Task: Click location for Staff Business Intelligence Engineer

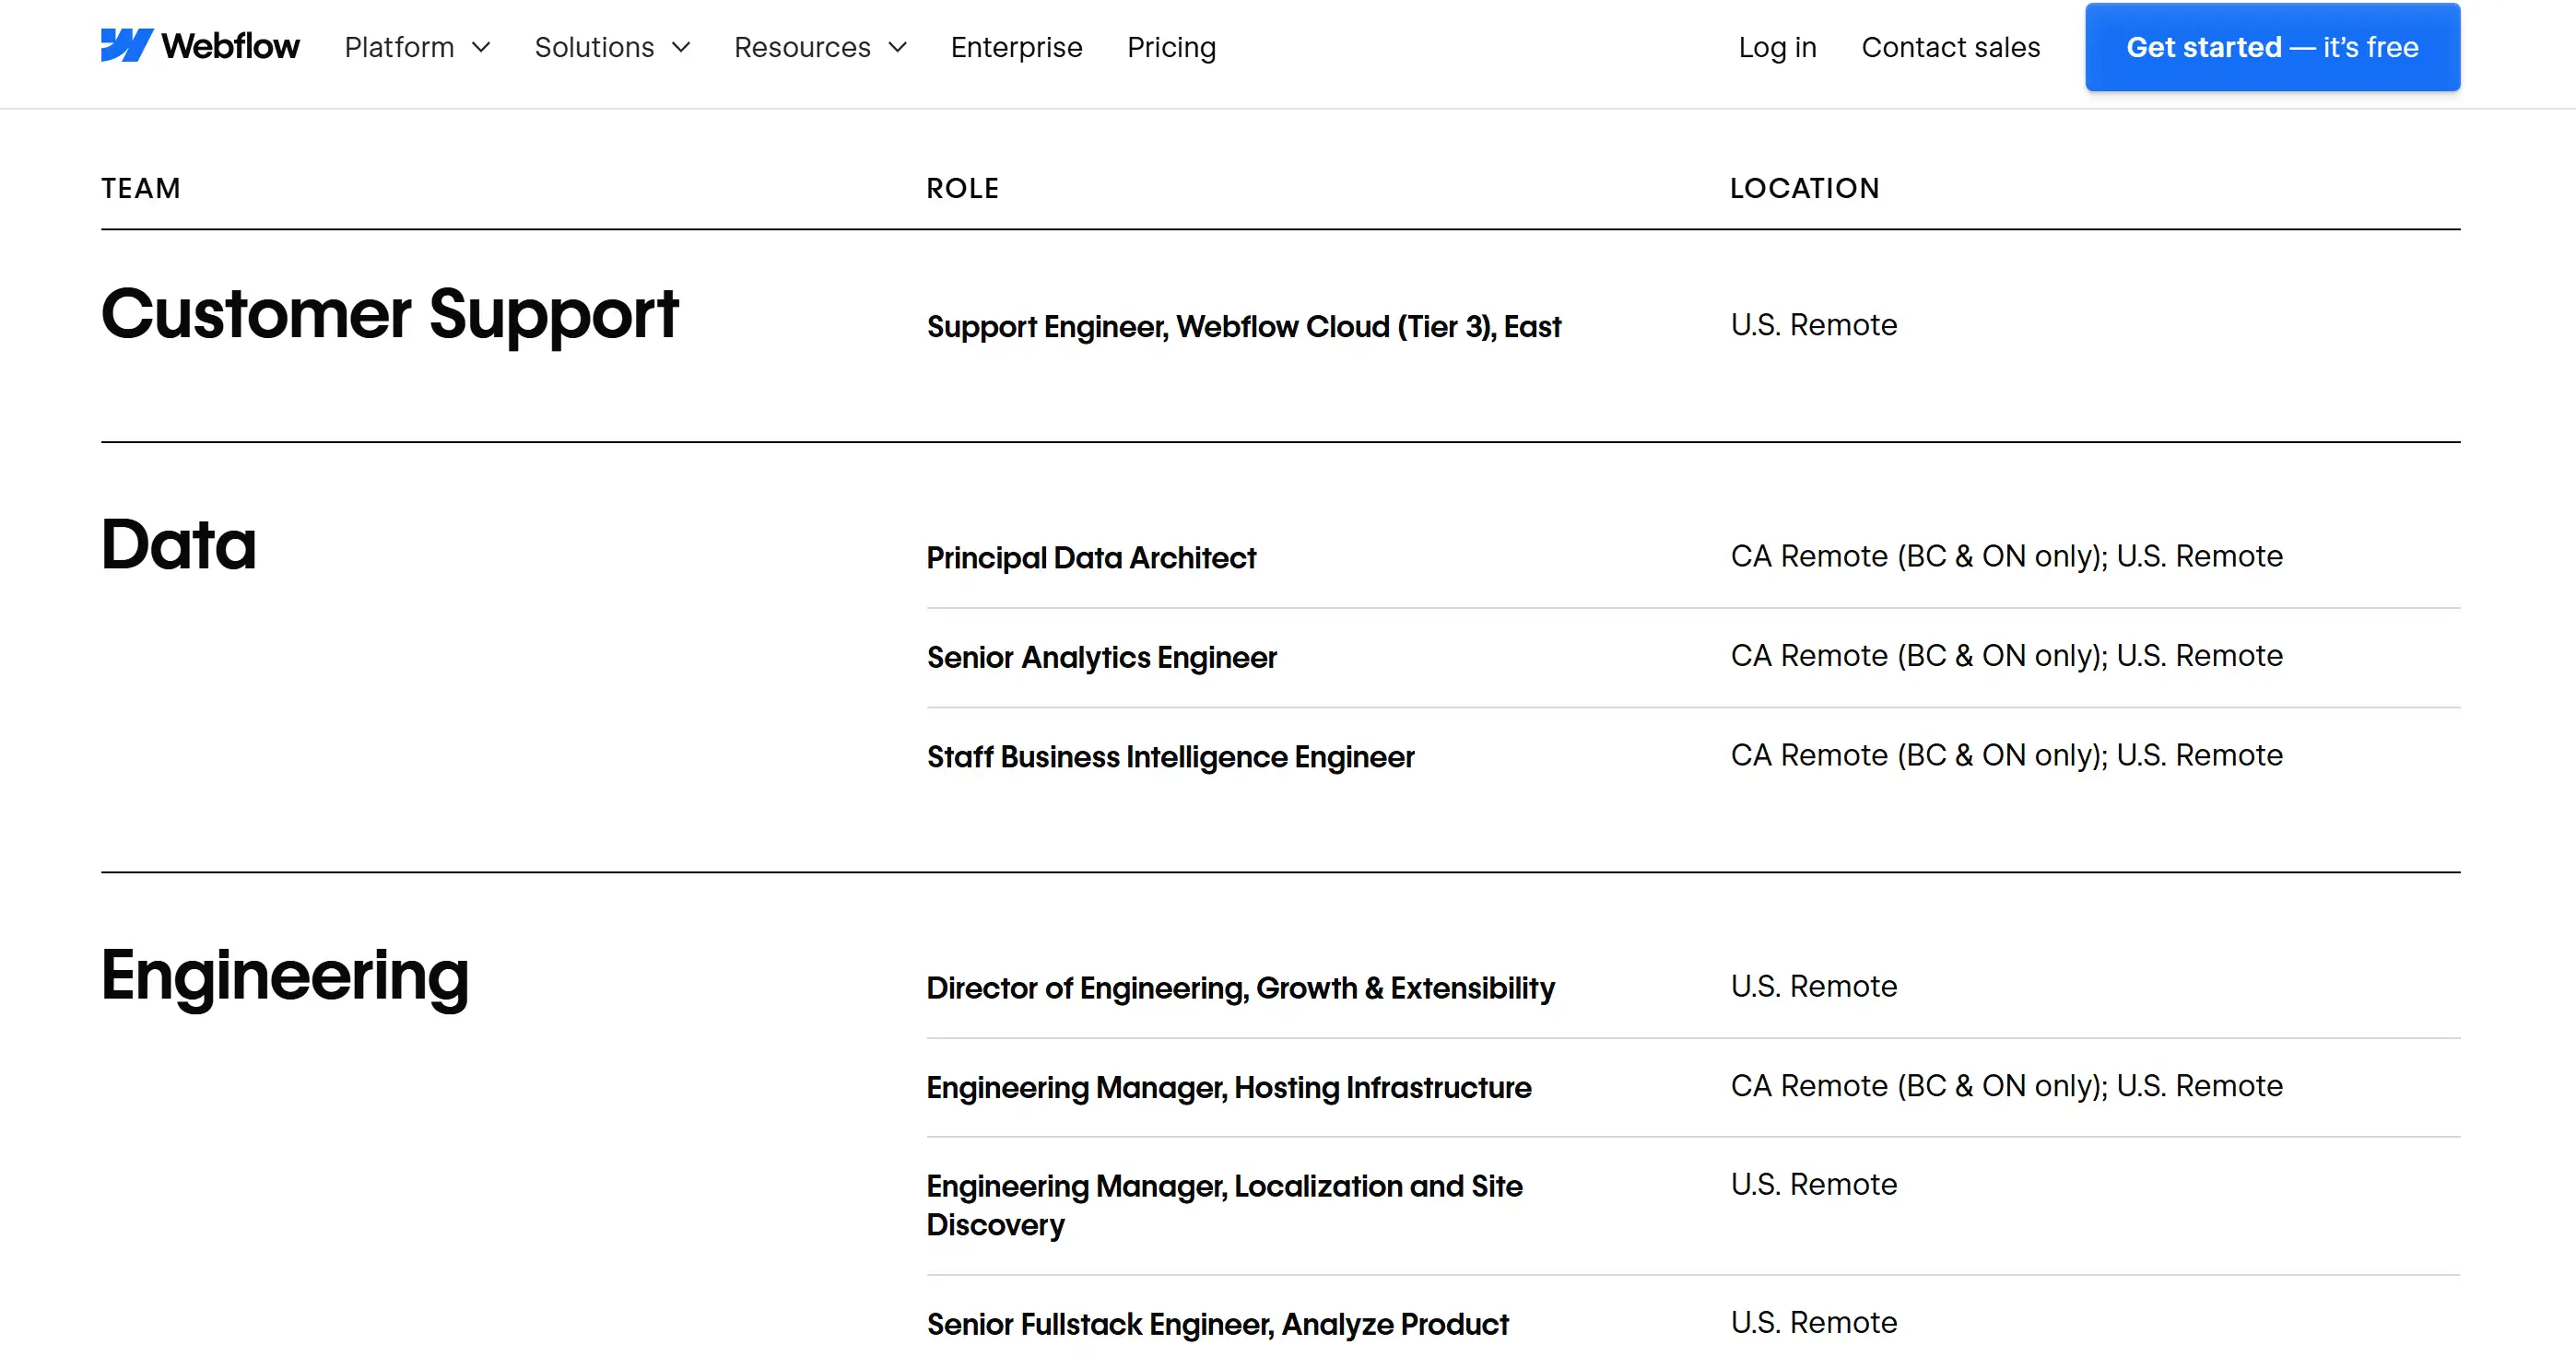Action: coord(2006,754)
